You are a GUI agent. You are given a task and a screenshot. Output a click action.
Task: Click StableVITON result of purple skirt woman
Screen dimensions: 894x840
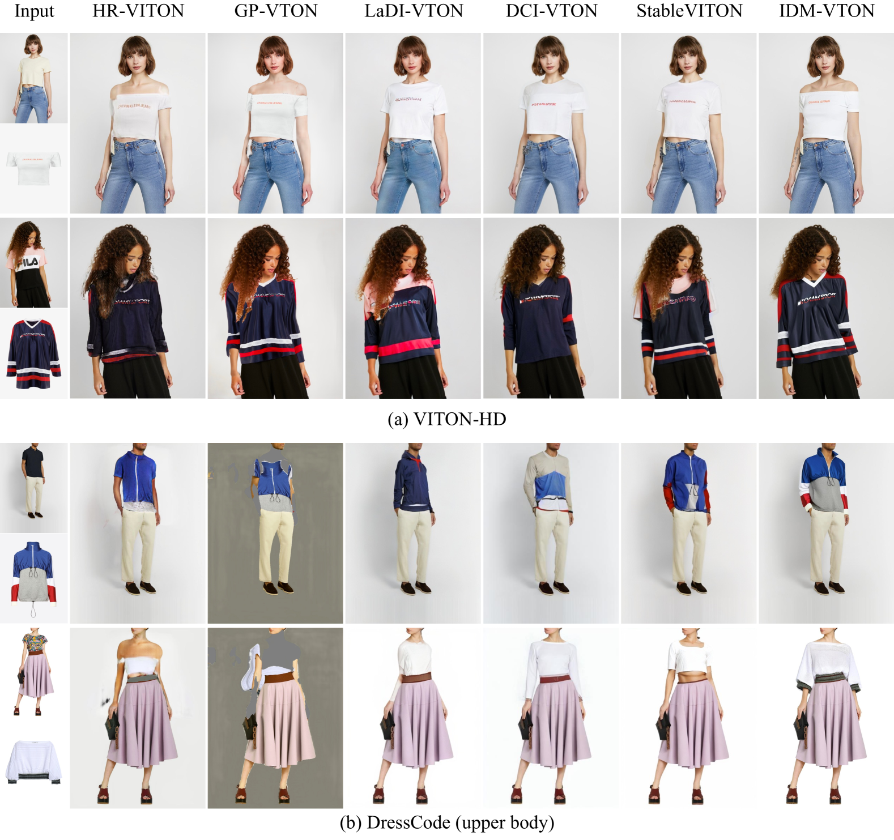click(x=689, y=718)
